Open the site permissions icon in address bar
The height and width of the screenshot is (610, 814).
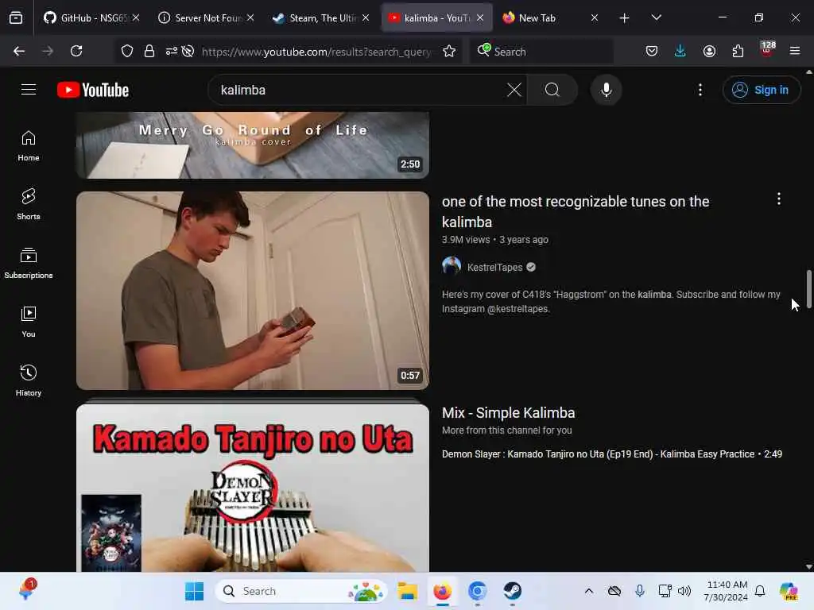(x=172, y=51)
